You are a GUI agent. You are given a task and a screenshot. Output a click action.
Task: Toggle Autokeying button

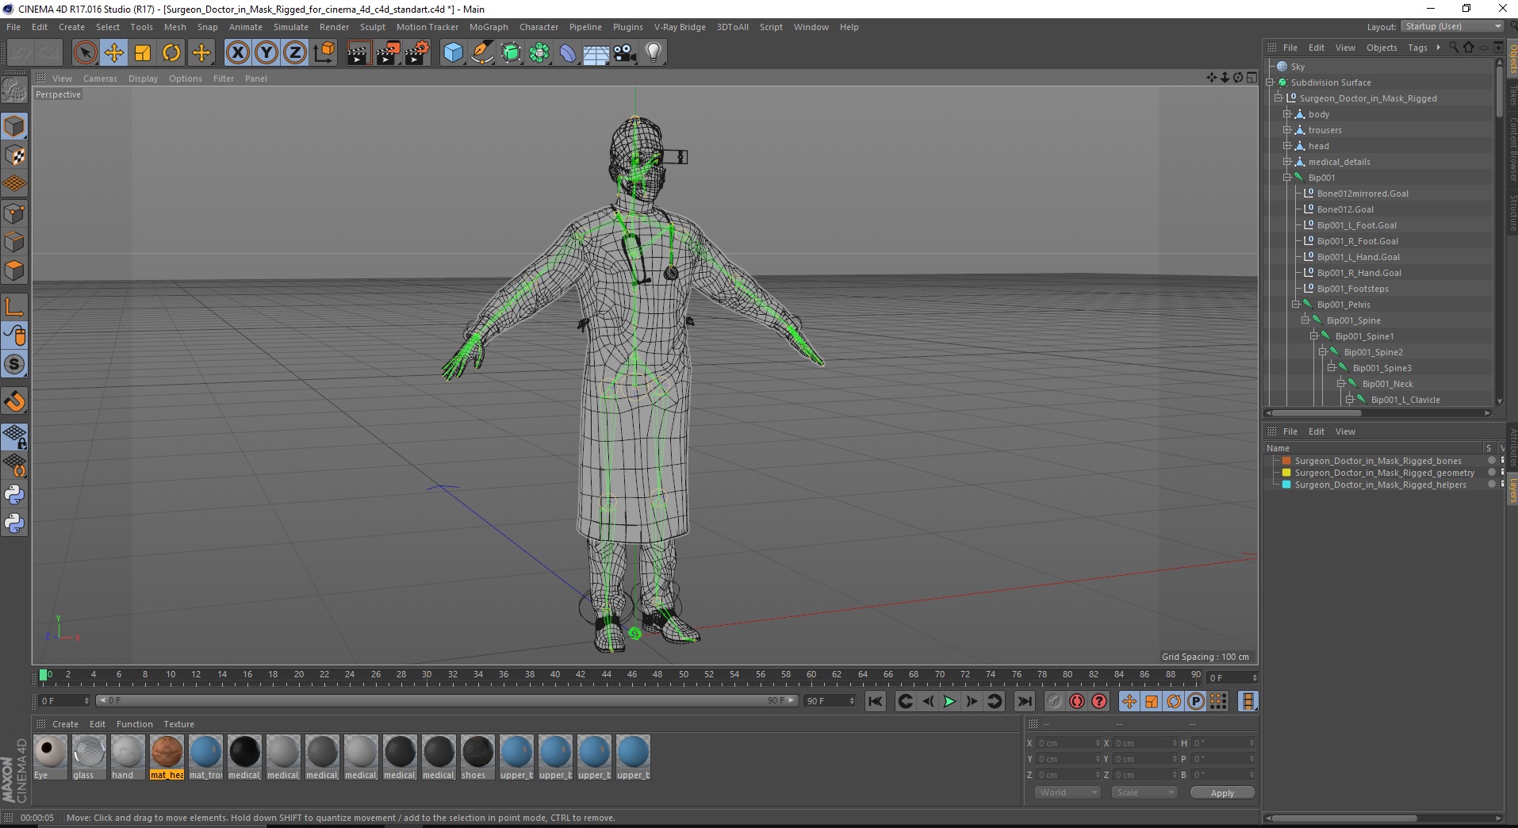click(1076, 701)
